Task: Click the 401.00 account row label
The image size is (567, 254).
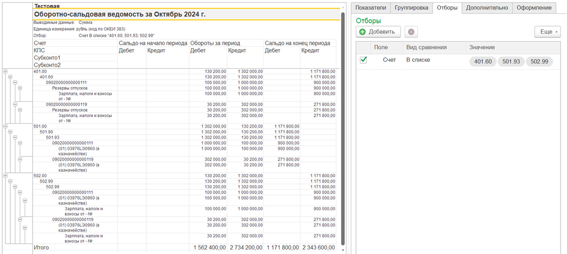Action: click(x=40, y=72)
